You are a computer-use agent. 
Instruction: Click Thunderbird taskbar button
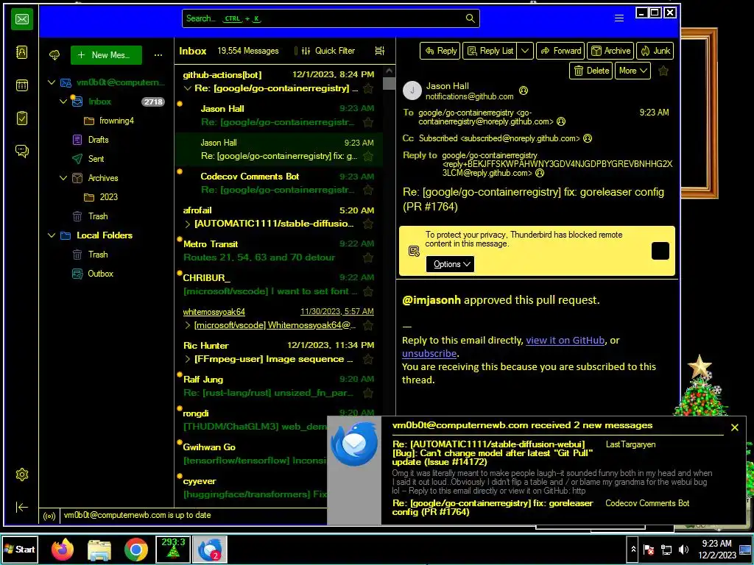(x=210, y=550)
